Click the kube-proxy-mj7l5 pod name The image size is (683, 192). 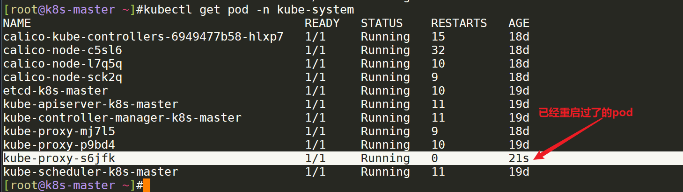59,131
